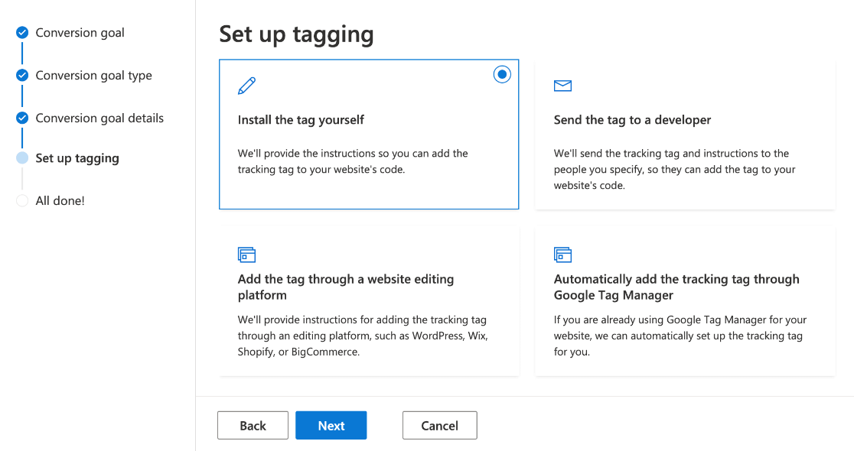
Task: Click the empty circle beside All done!
Action: (x=21, y=200)
